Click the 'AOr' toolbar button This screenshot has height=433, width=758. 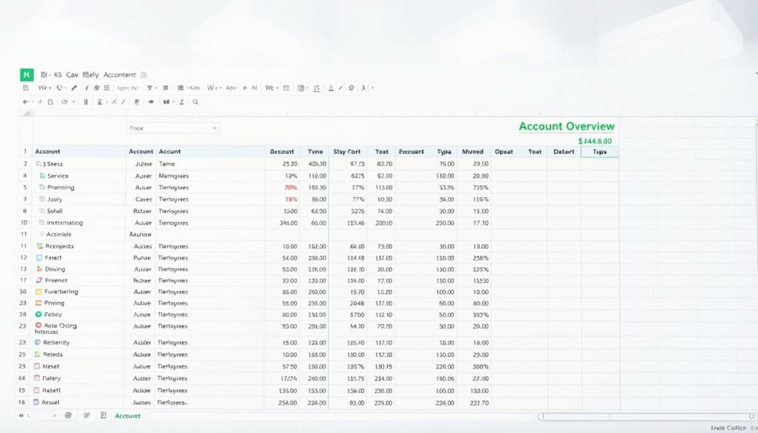[x=231, y=88]
